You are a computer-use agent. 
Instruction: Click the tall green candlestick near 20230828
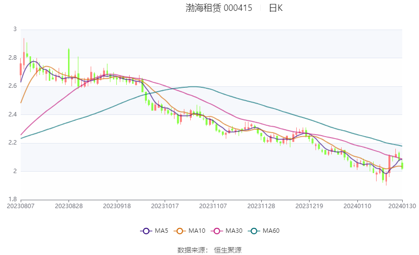pos(69,62)
